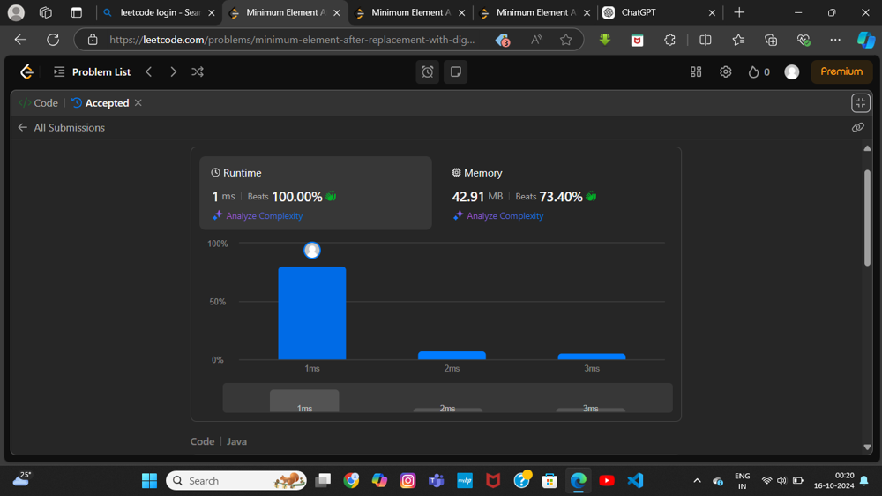The image size is (882, 496).
Task: Open the favorites list icon
Action: [x=738, y=40]
